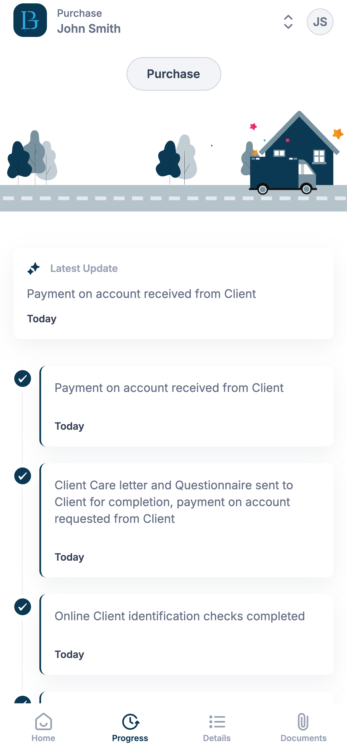Open Client Care letter and Questionnaire card
Image resolution: width=347 pixels, height=752 pixels.
(187, 520)
